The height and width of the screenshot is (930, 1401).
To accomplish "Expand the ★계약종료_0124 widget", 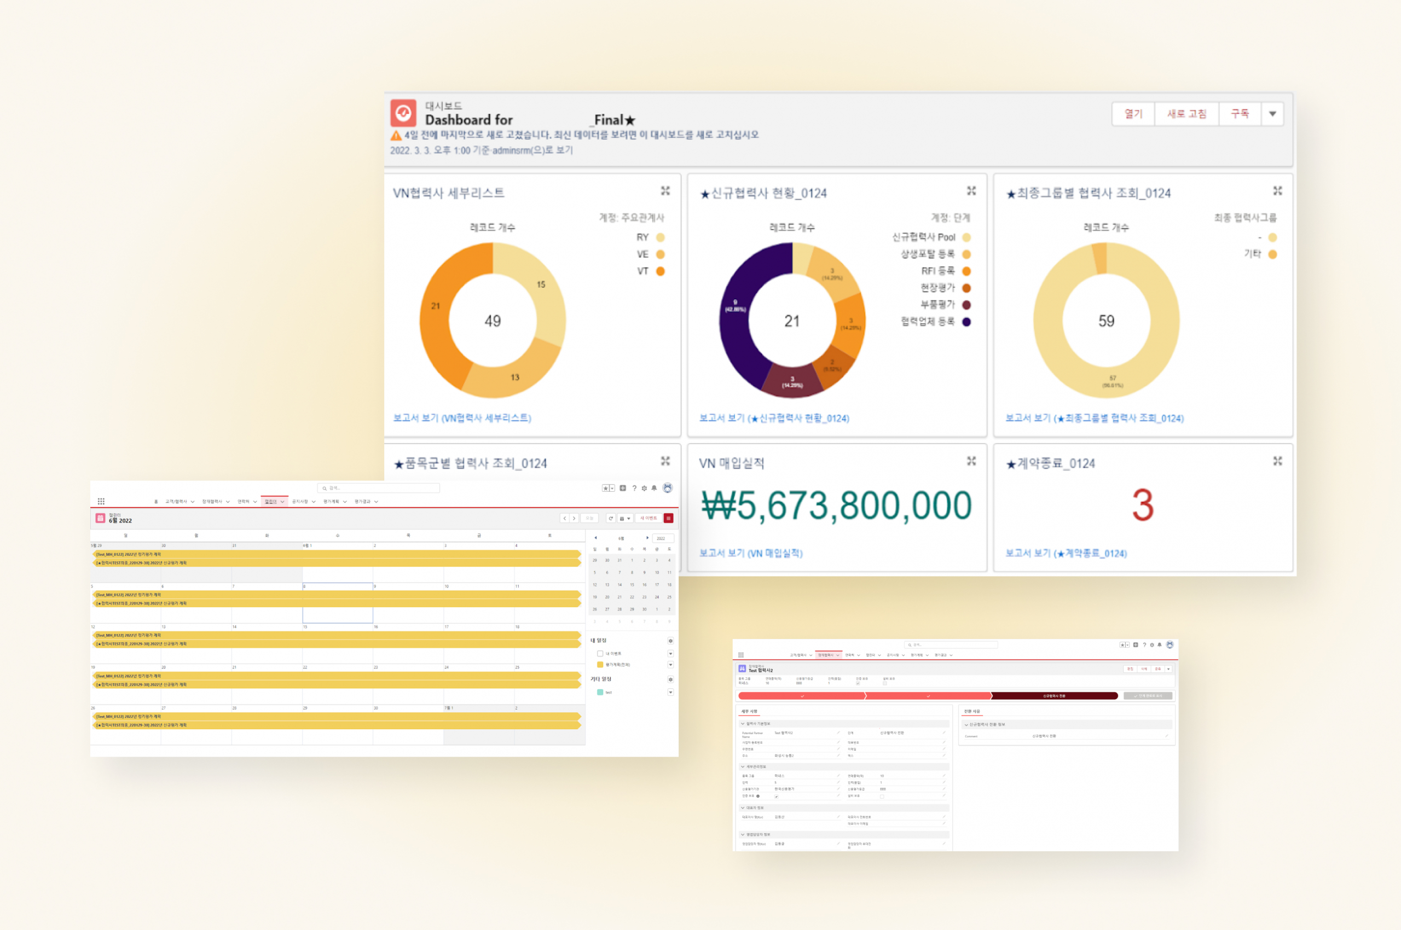I will point(1277,461).
